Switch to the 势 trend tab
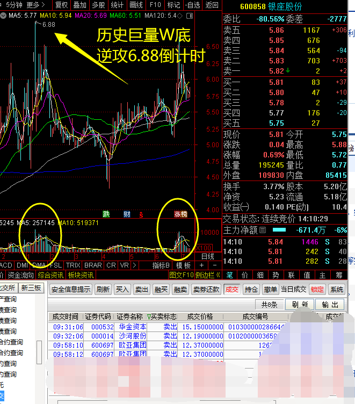 [x=276, y=275]
